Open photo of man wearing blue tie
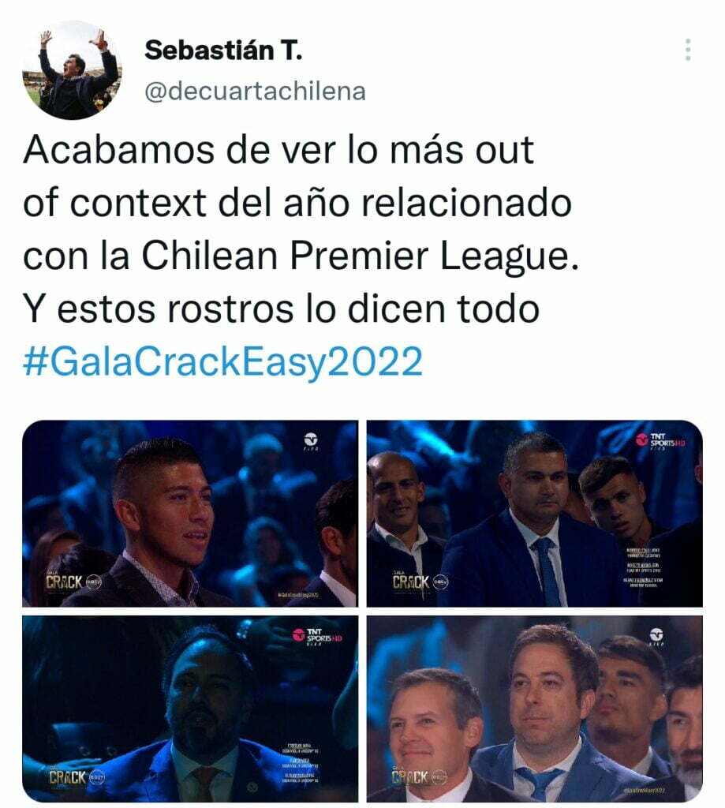Image resolution: width=725 pixels, height=808 pixels. tap(534, 513)
